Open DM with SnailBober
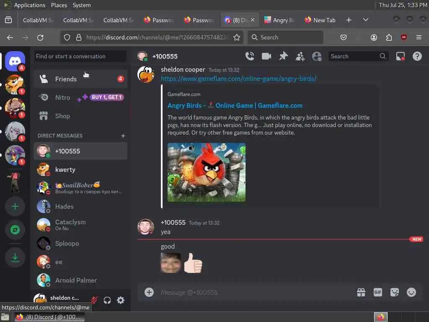 point(80,188)
